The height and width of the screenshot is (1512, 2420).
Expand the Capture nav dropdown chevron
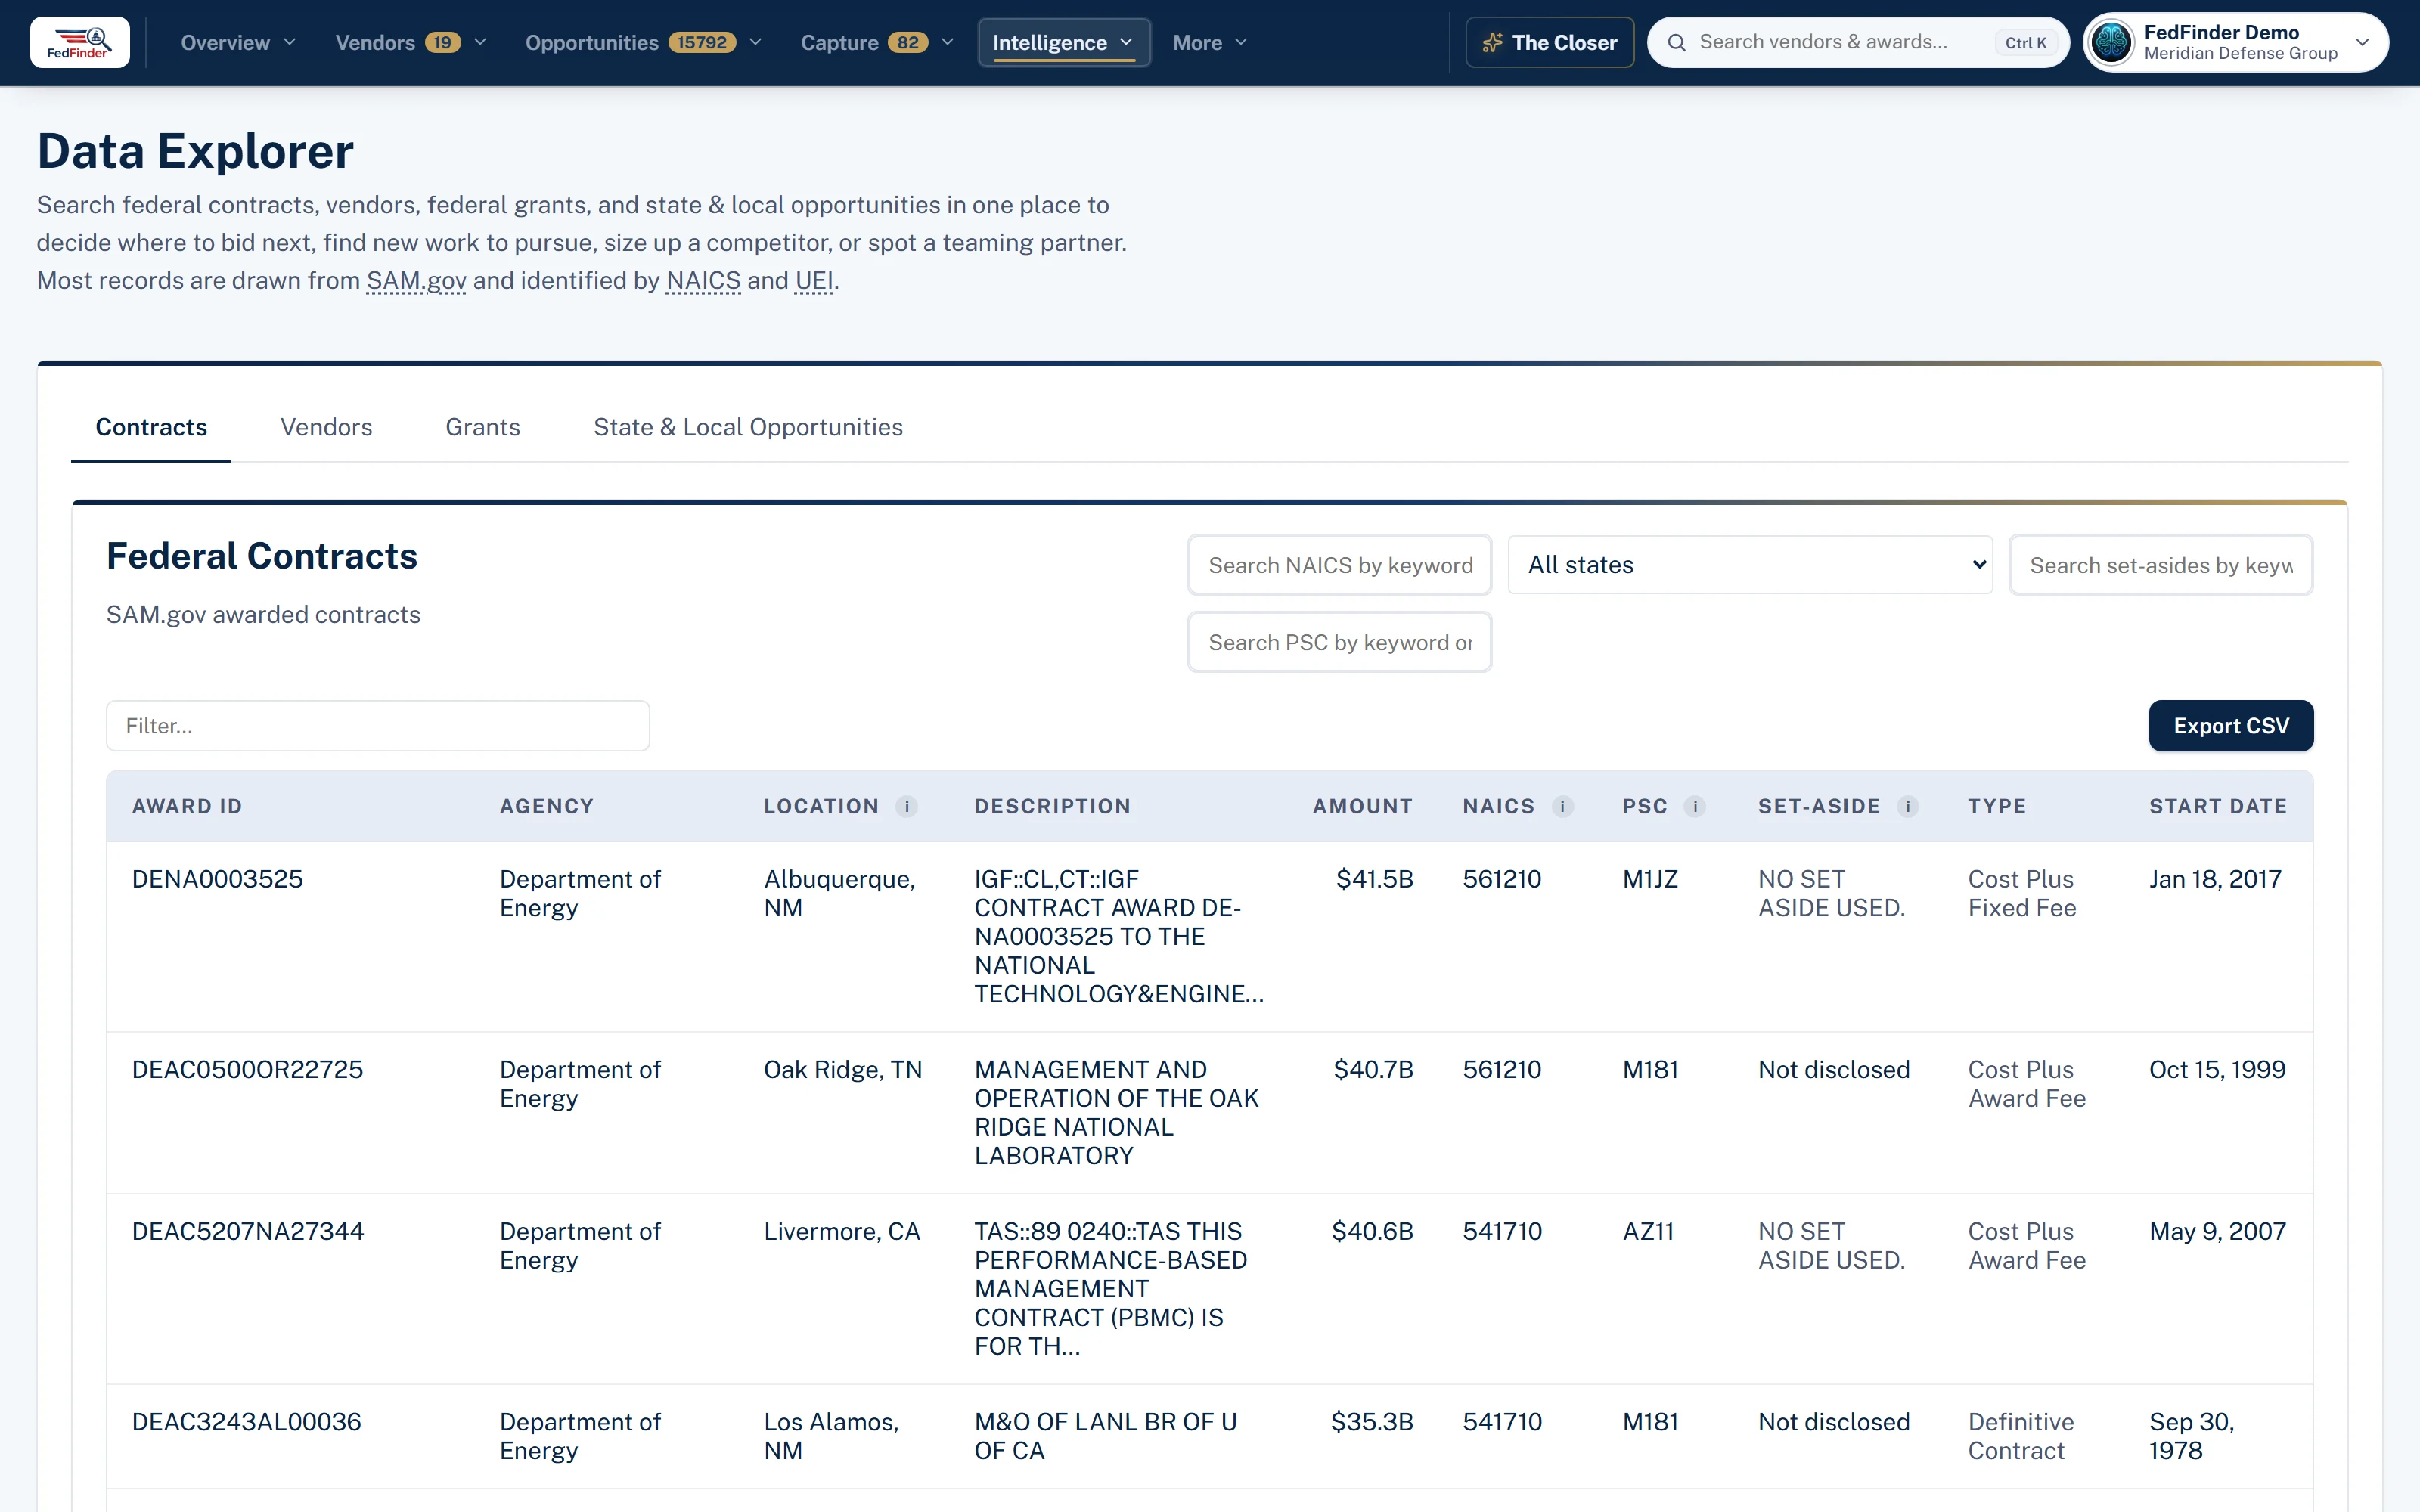(x=947, y=42)
